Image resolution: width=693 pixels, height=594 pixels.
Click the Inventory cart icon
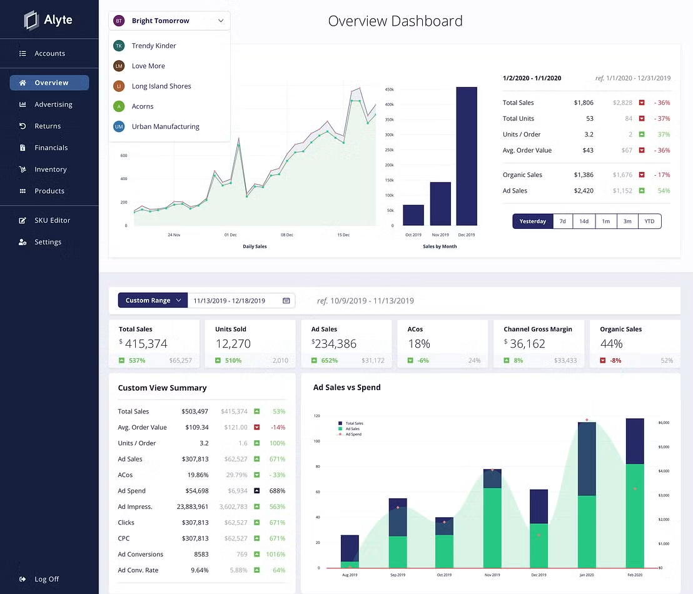pos(23,169)
